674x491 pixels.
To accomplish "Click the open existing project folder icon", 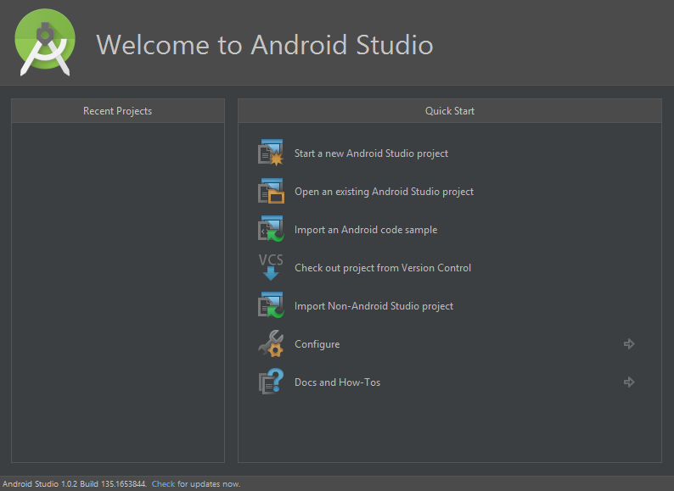I will 271,192.
